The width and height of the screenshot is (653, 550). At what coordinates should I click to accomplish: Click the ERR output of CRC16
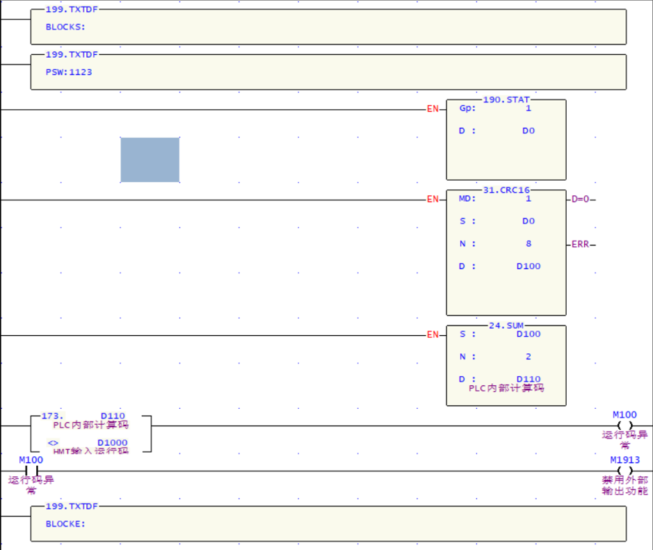point(580,245)
